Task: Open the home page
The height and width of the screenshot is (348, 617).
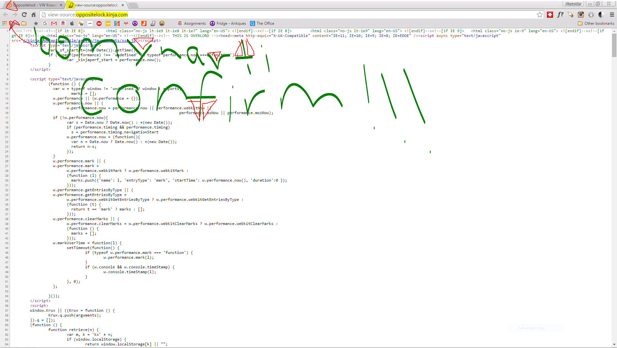Action: [x=33, y=15]
